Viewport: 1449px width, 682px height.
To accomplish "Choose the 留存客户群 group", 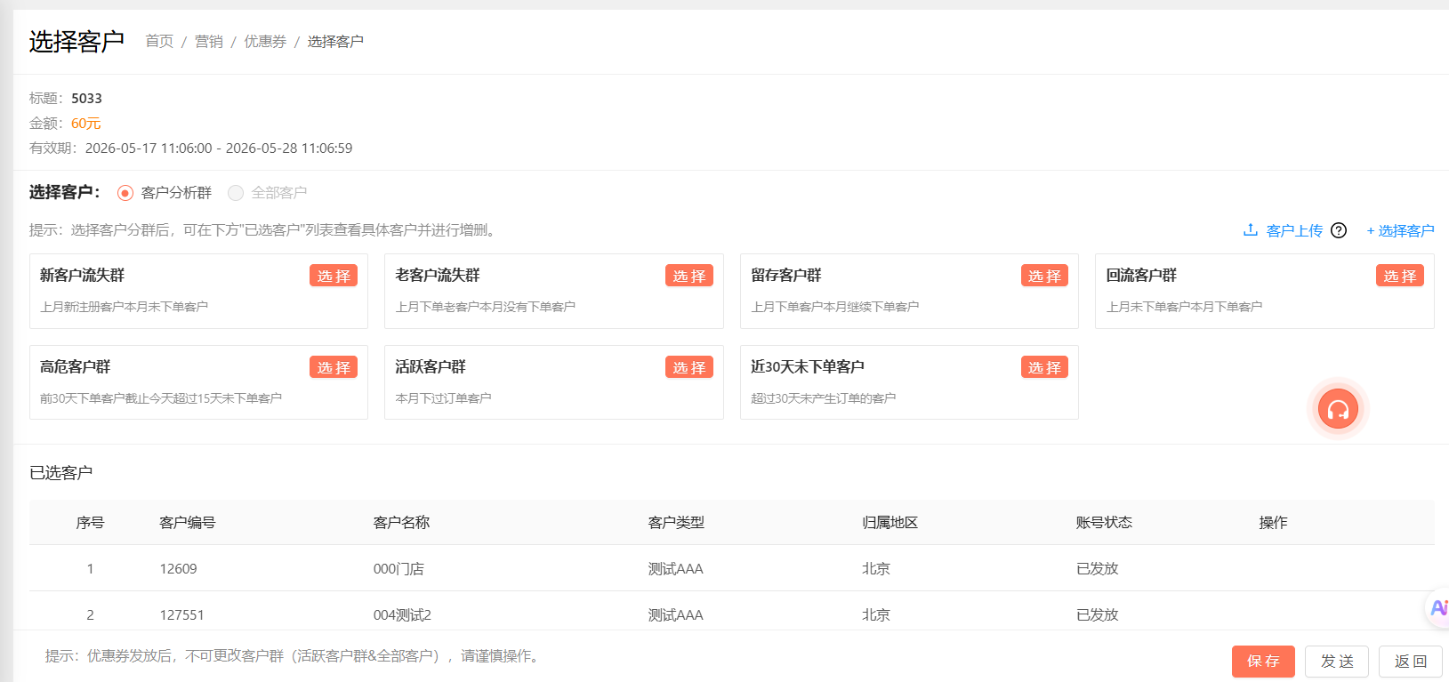I will point(1044,276).
